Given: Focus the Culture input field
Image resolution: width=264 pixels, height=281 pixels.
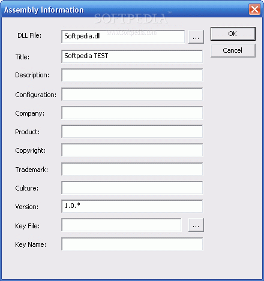Looking at the screenshot, I should [132, 188].
